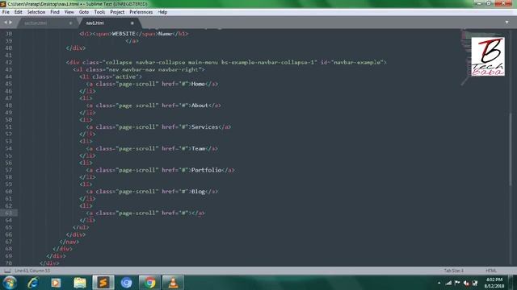Click the word Team in line 54

pyautogui.click(x=199, y=148)
